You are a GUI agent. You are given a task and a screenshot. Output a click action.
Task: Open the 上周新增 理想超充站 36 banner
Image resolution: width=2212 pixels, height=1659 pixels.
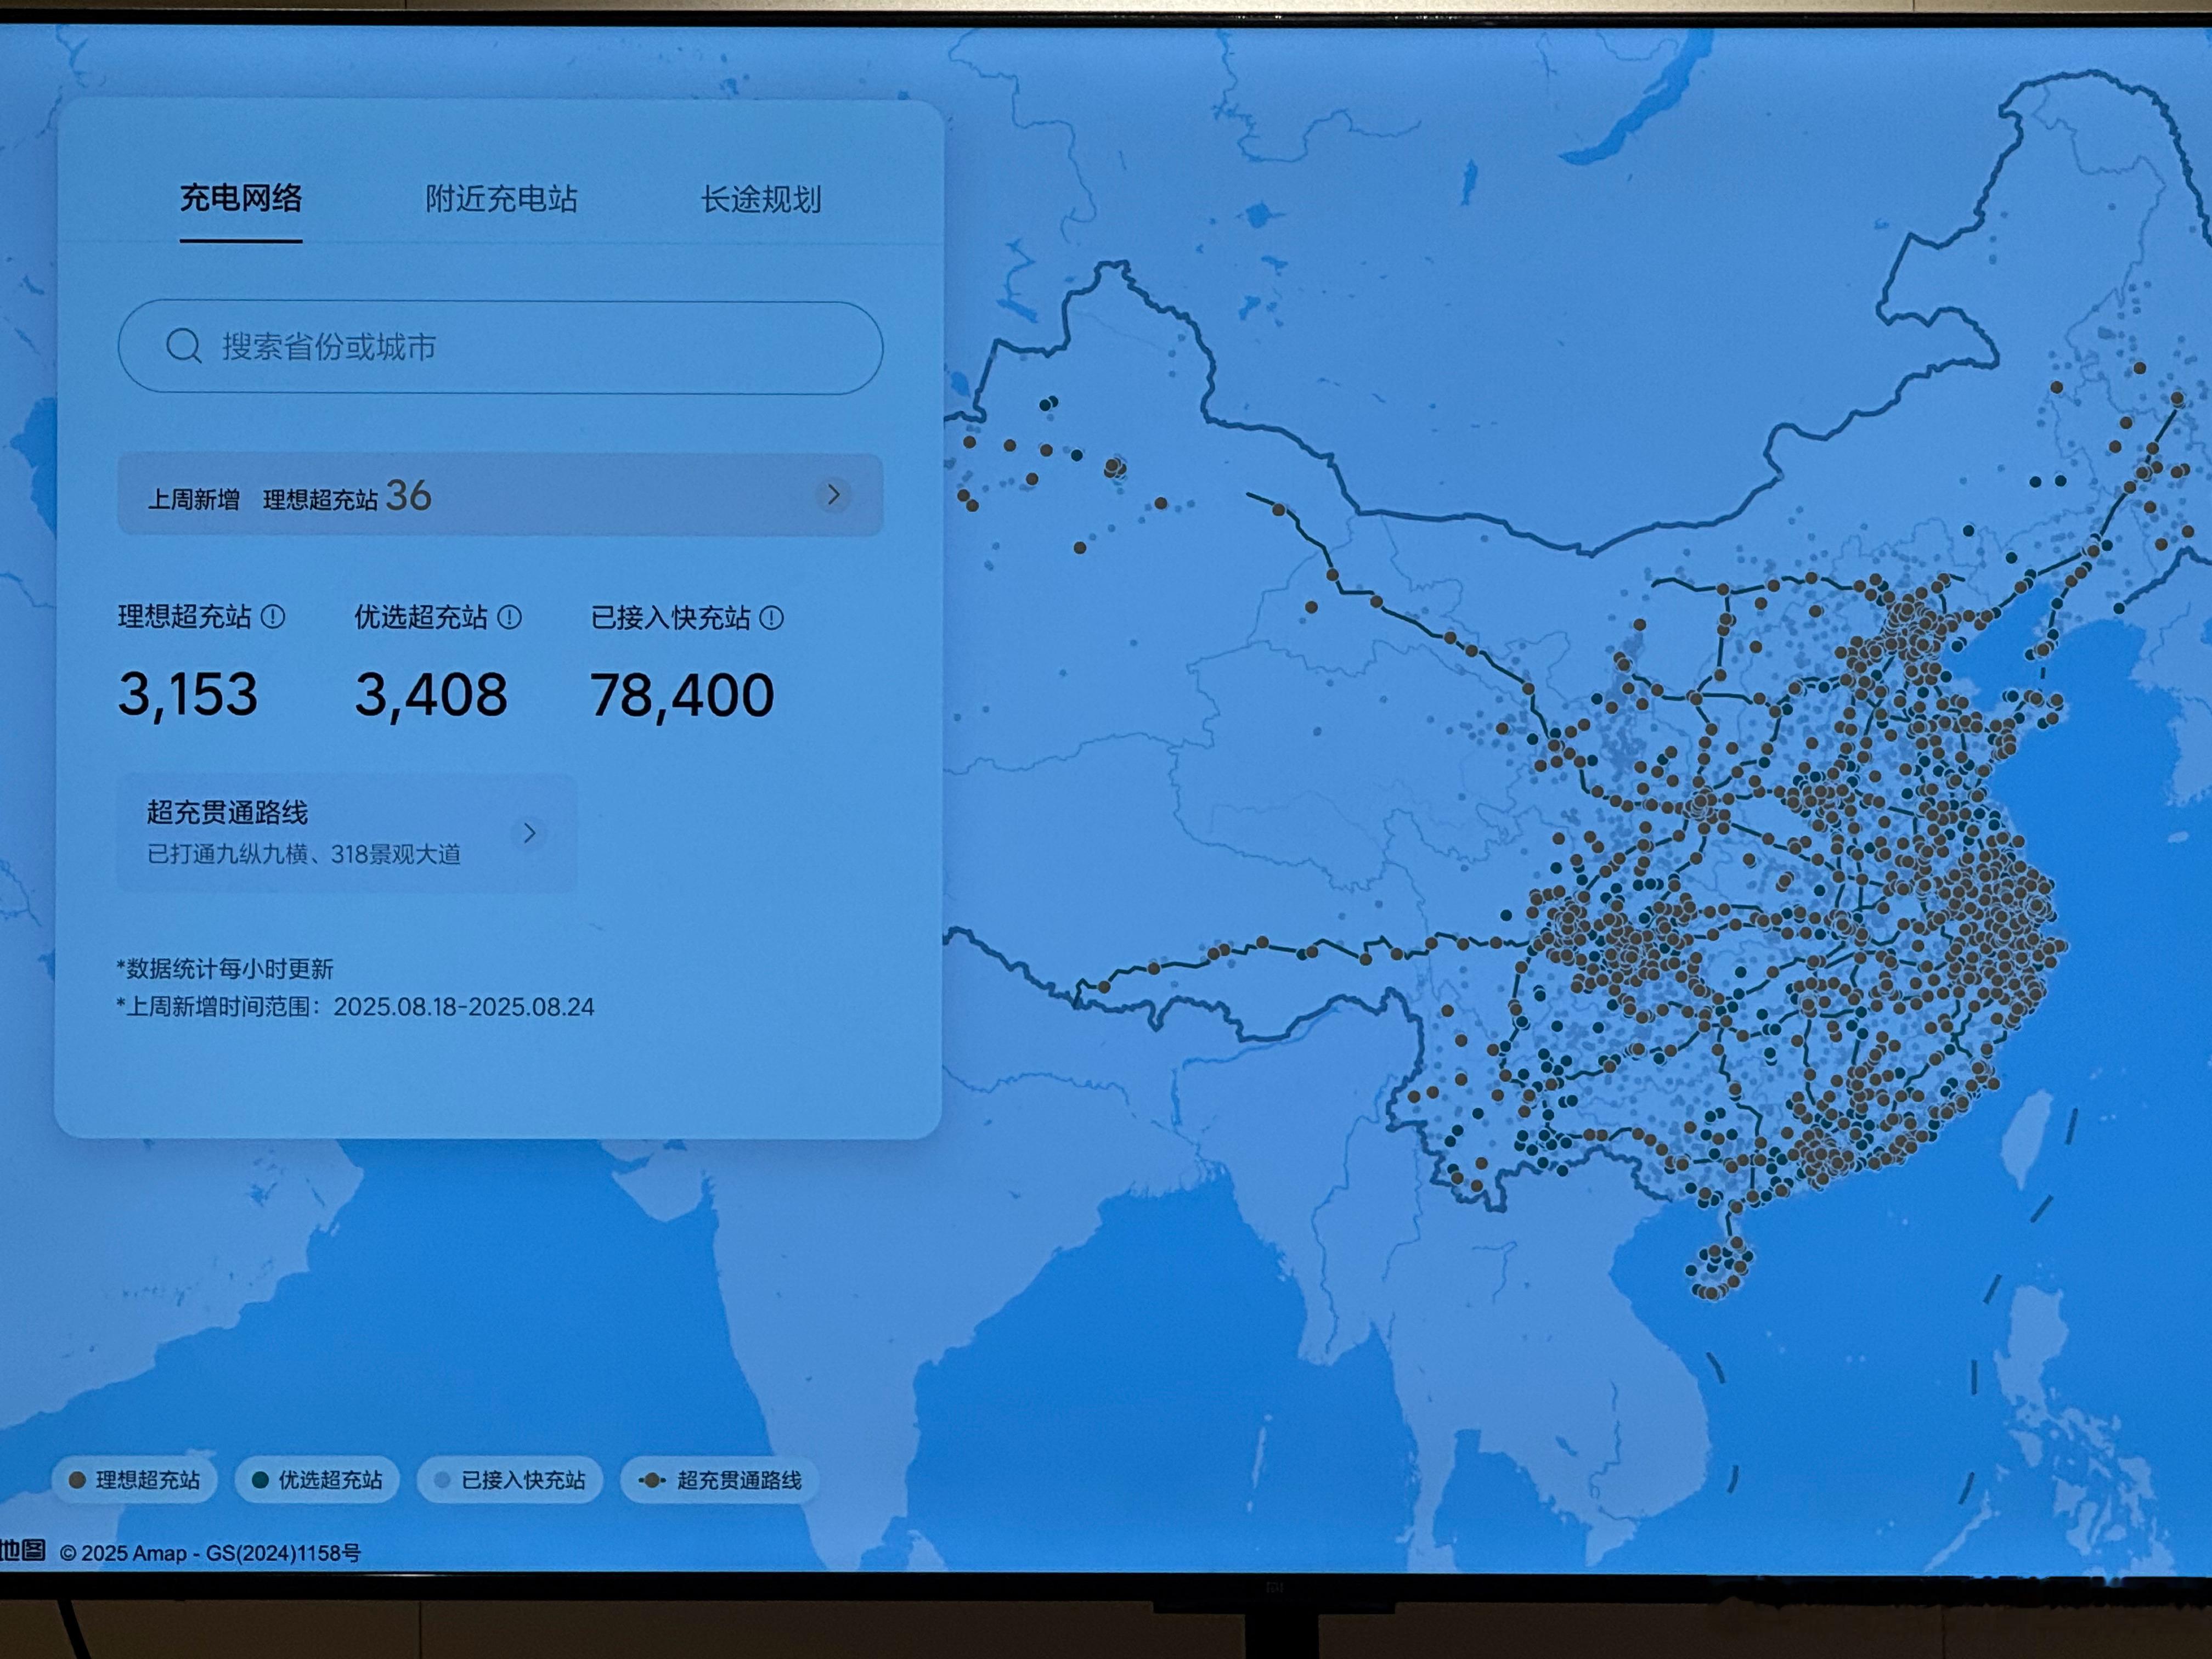coord(500,495)
